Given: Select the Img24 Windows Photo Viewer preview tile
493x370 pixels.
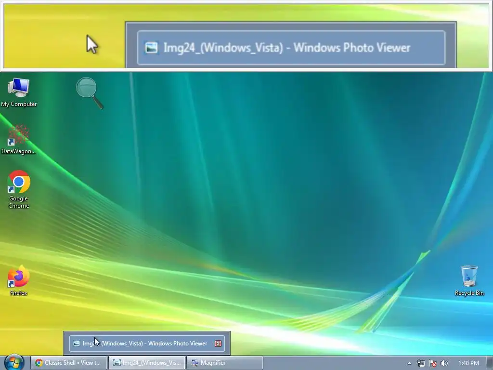Looking at the screenshot, I should coord(147,343).
